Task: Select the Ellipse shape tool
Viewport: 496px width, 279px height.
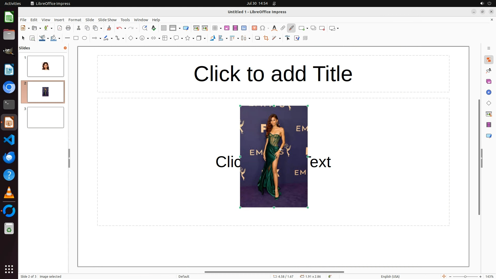Action: coord(84,38)
